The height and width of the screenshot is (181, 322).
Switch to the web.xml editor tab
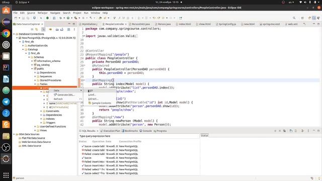click(x=292, y=24)
